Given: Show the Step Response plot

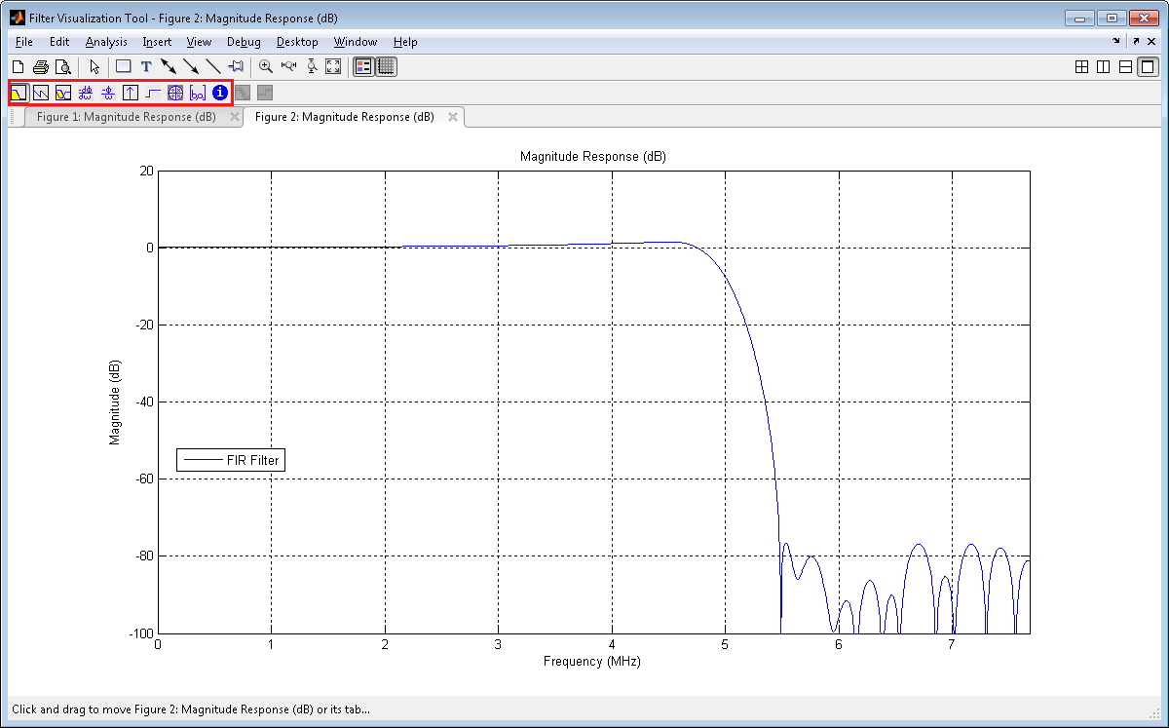Looking at the screenshot, I should tap(153, 94).
